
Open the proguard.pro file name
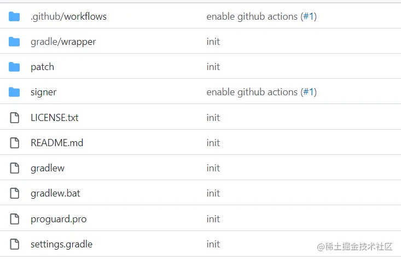[59, 219]
